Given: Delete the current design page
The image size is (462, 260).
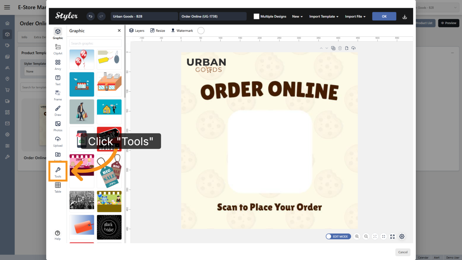Looking at the screenshot, I should tap(340, 48).
